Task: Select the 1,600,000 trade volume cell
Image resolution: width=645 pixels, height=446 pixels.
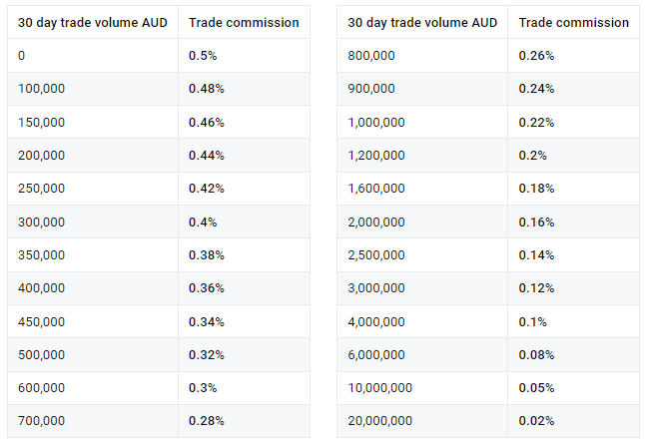Action: 376,189
